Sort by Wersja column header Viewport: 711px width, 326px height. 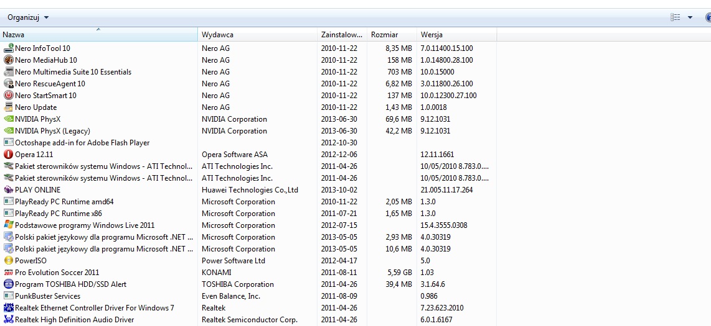point(456,35)
